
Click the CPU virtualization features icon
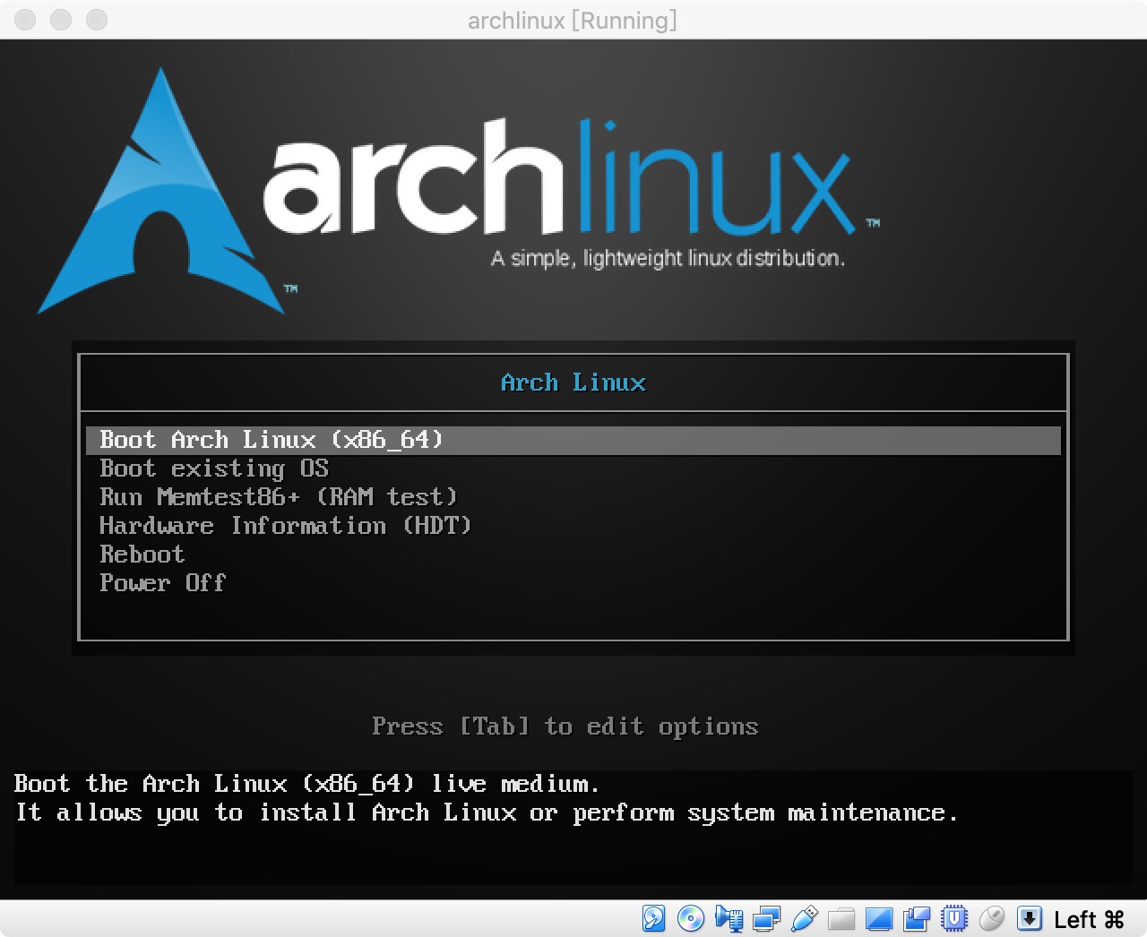pyautogui.click(x=954, y=918)
